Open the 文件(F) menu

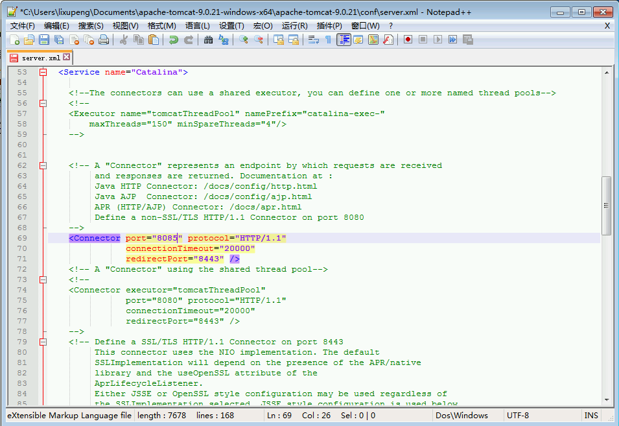23,26
